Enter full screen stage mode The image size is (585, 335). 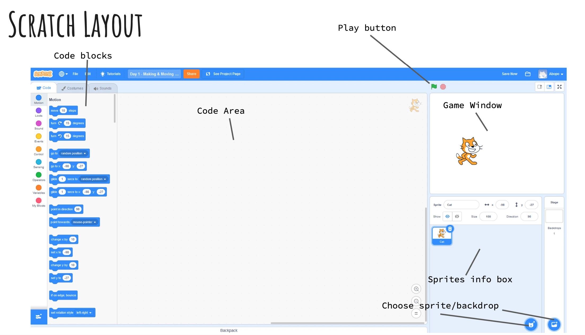(x=560, y=87)
